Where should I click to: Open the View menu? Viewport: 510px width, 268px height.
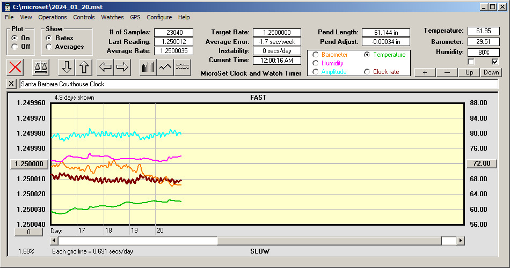[x=26, y=17]
